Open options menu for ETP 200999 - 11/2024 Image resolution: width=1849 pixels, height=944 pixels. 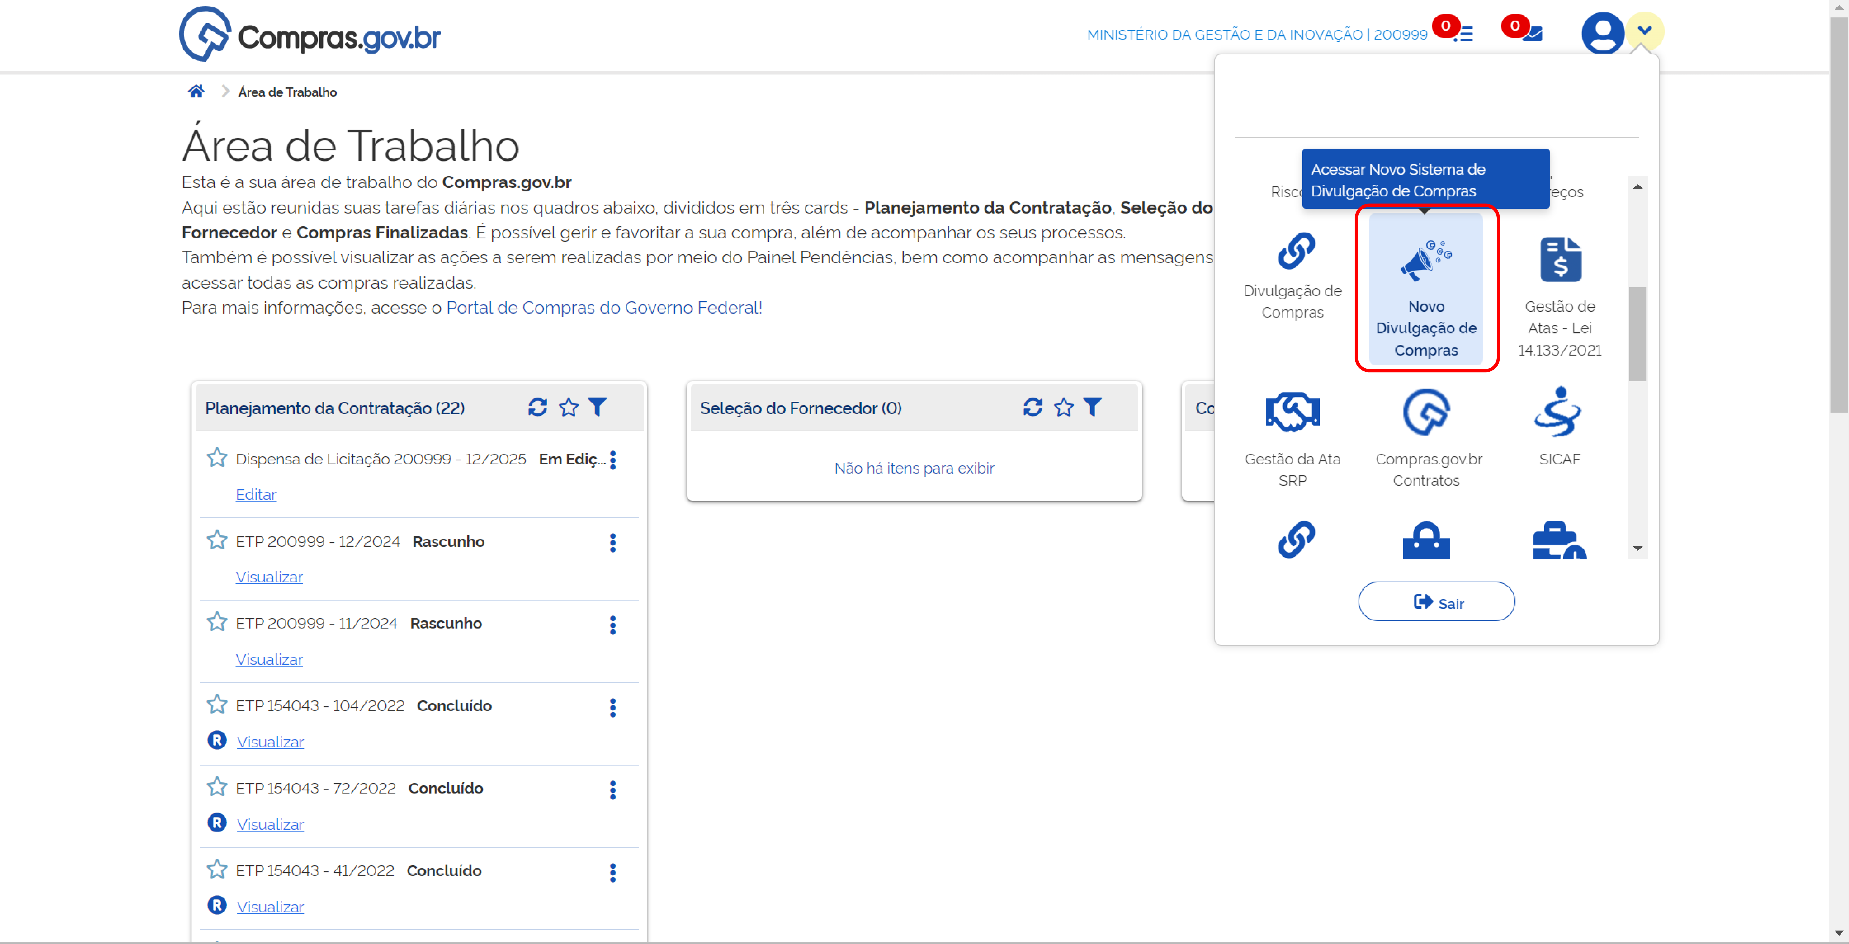click(612, 626)
